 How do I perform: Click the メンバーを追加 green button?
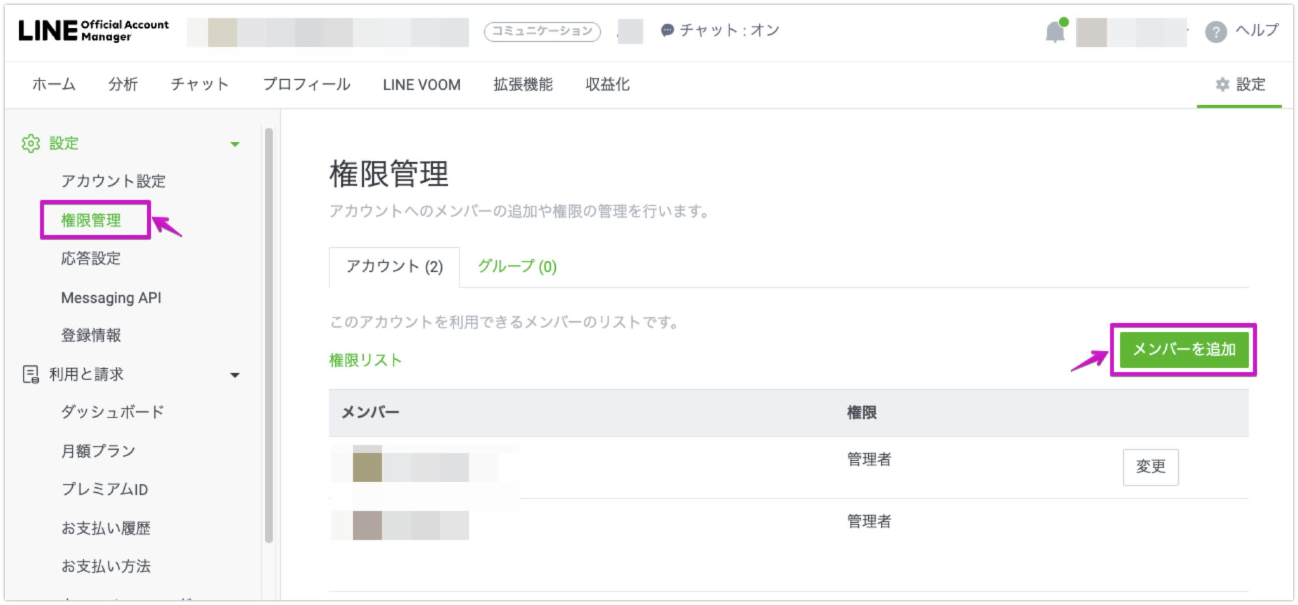click(x=1184, y=349)
